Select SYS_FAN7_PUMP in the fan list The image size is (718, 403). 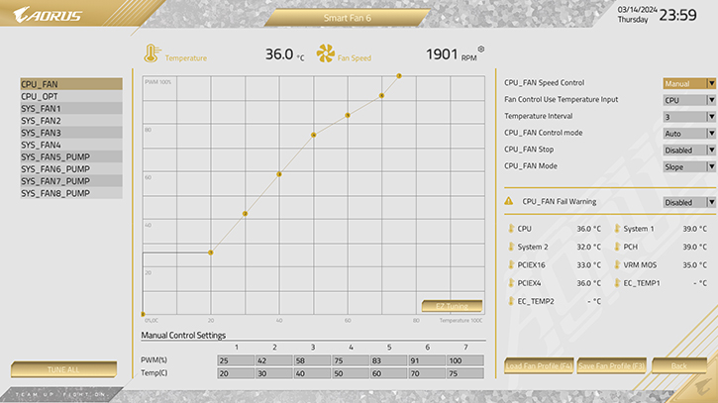pyautogui.click(x=71, y=181)
